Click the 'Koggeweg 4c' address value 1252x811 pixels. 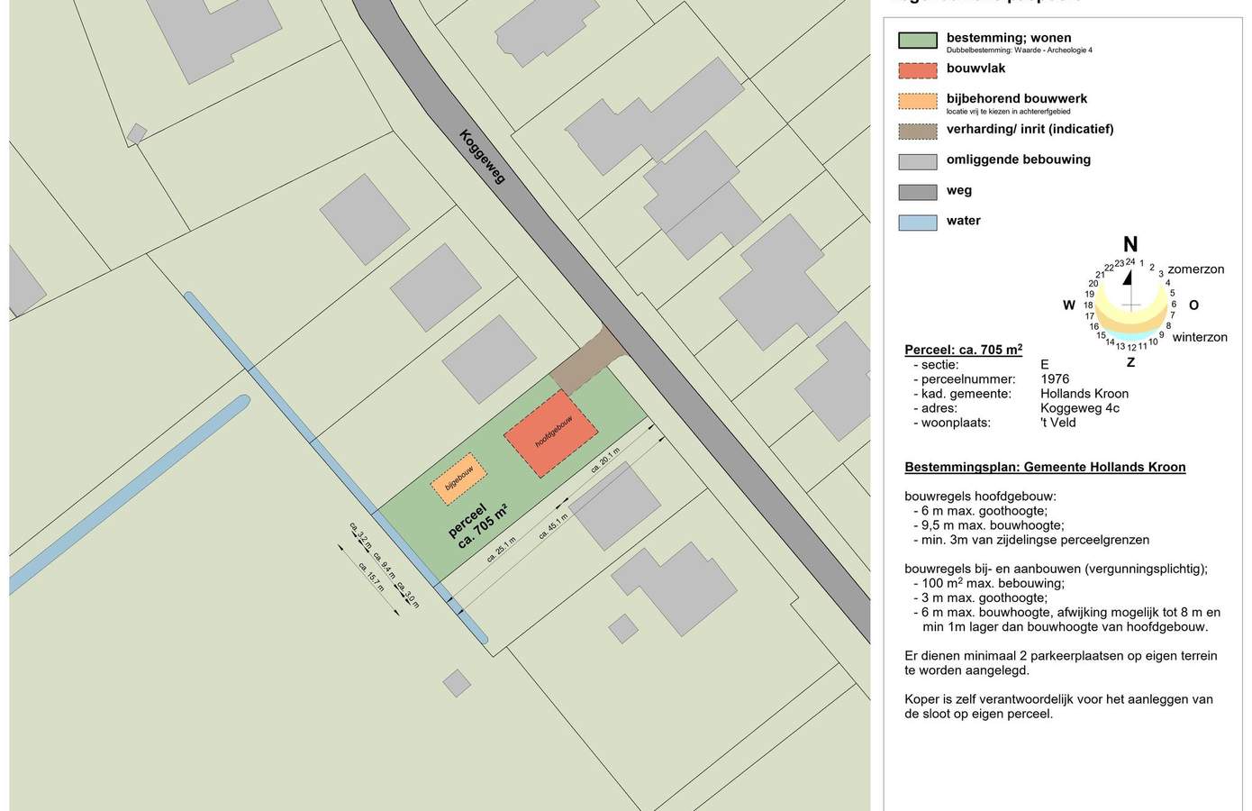click(x=1079, y=408)
